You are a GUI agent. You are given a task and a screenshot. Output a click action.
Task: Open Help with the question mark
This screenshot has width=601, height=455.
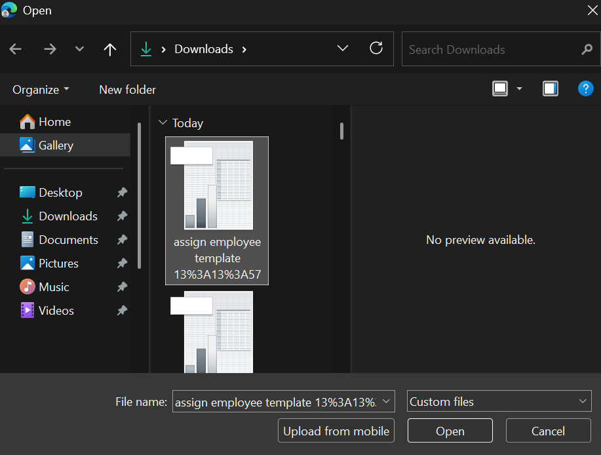(586, 89)
